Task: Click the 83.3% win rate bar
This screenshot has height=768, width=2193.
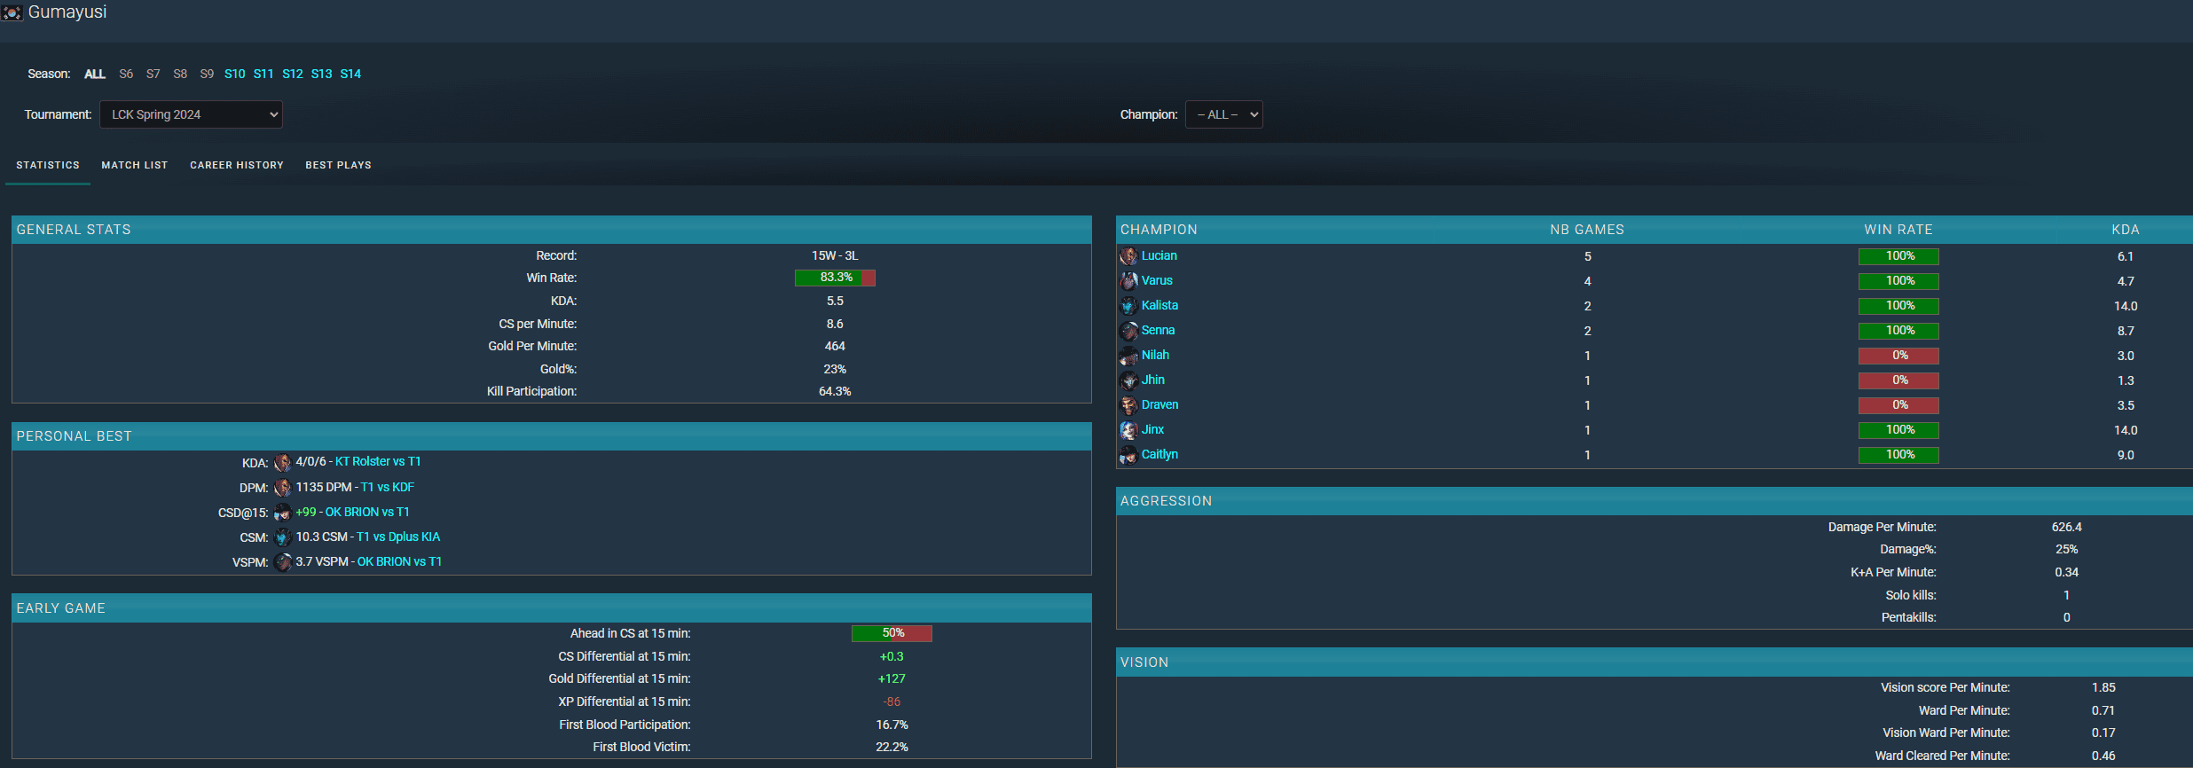Action: 835,278
